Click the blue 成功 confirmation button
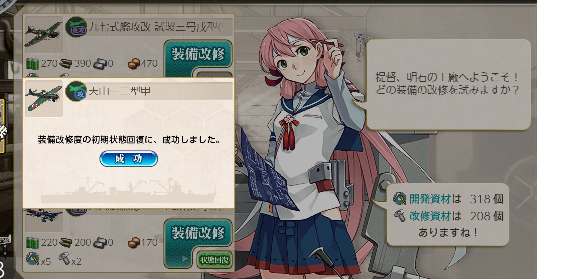562x279 pixels. coord(129,159)
